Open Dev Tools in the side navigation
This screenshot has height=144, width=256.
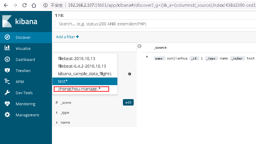pos(26,93)
